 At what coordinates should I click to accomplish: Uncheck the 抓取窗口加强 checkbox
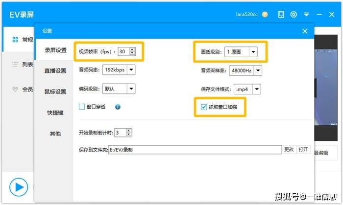(204, 107)
